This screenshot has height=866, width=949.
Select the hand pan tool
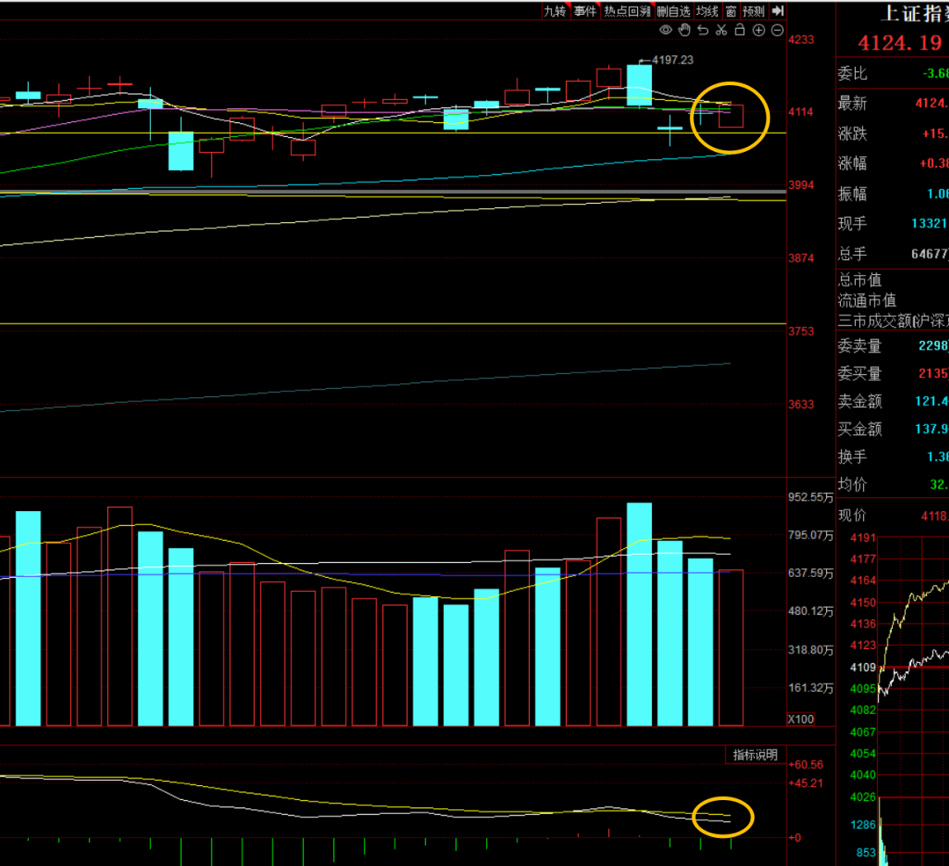(685, 30)
